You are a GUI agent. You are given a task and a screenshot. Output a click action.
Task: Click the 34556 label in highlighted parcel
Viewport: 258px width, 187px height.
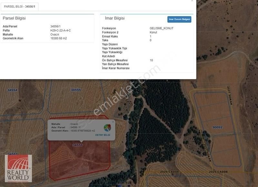[77, 145]
